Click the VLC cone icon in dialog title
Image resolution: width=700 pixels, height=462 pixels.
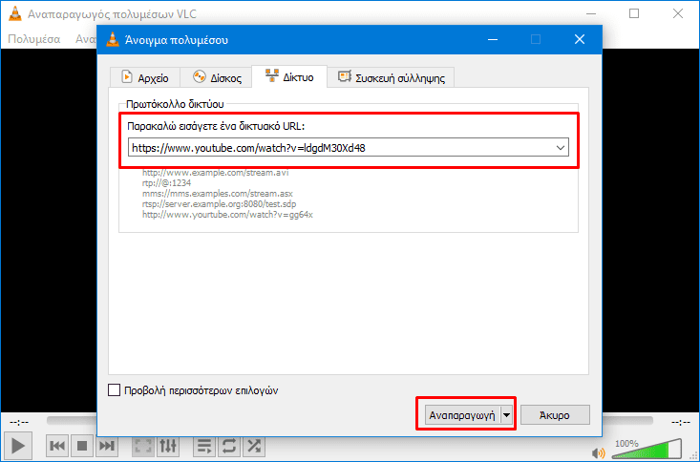tap(113, 40)
